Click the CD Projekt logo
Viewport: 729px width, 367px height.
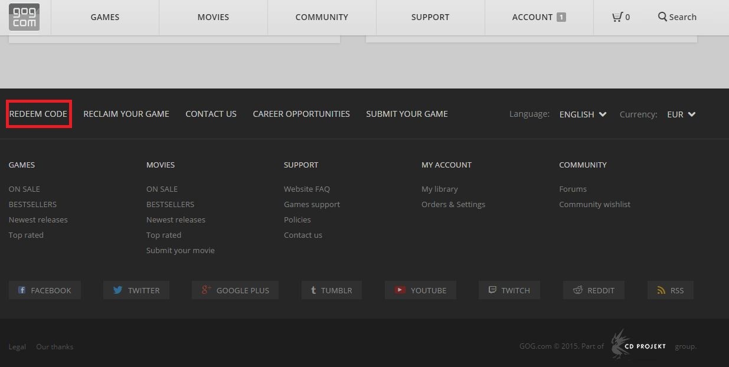click(x=639, y=345)
